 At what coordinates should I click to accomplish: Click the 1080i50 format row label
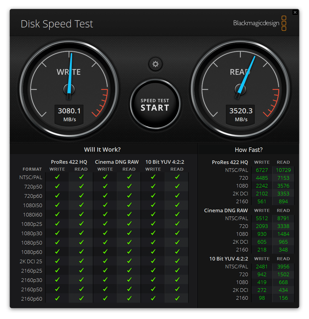(x=33, y=205)
